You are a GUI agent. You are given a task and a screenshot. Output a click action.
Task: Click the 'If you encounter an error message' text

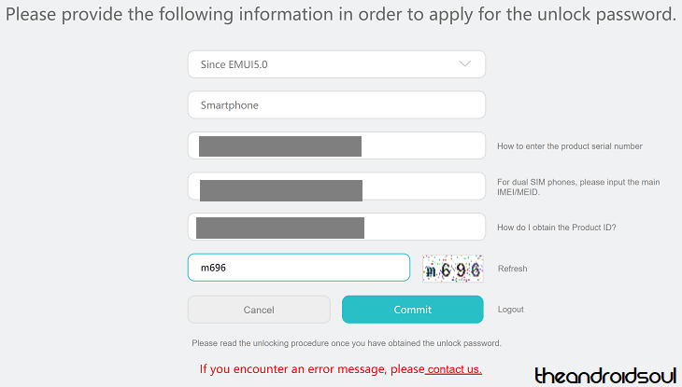pyautogui.click(x=312, y=369)
